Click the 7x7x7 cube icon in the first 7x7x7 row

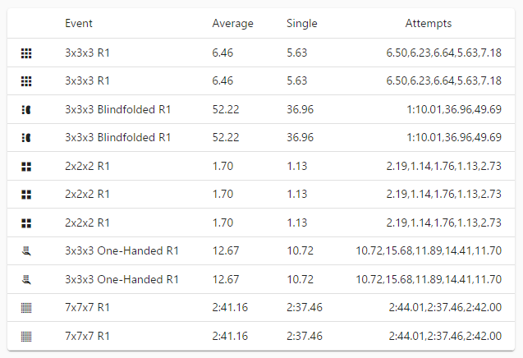pos(26,308)
